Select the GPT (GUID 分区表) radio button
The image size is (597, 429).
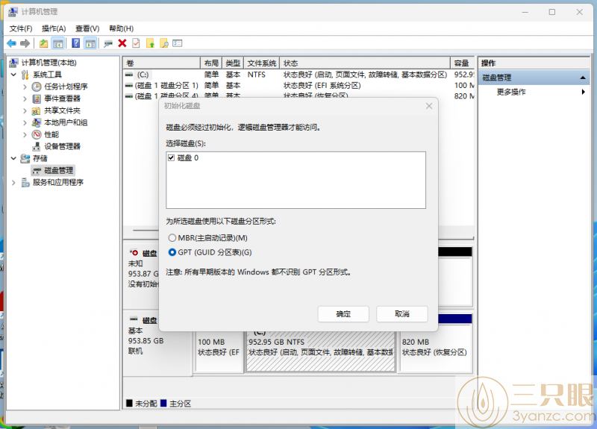point(172,252)
